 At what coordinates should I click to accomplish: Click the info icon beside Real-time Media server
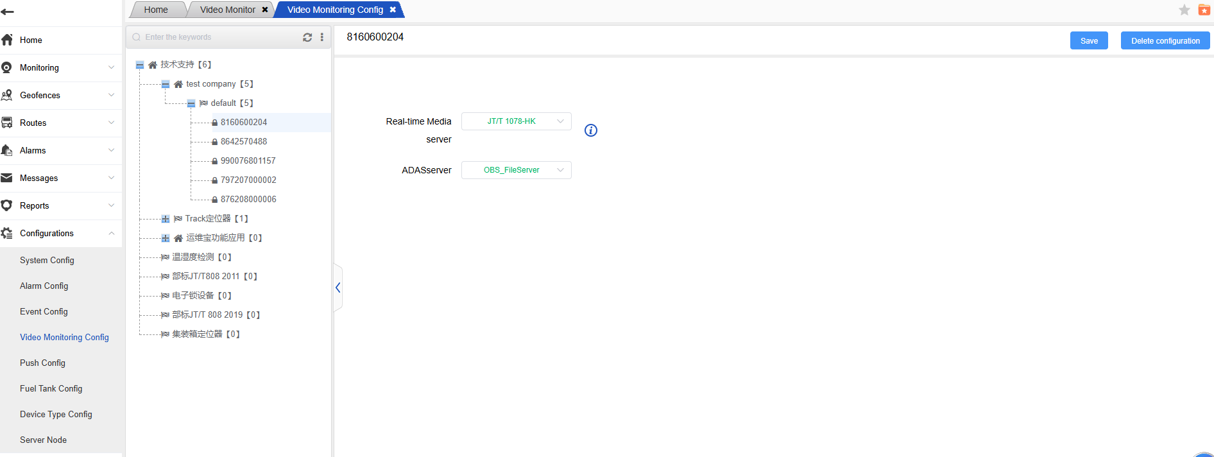click(591, 130)
